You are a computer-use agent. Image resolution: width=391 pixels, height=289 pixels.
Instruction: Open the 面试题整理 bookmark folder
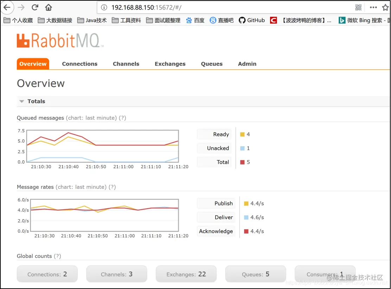(164, 20)
